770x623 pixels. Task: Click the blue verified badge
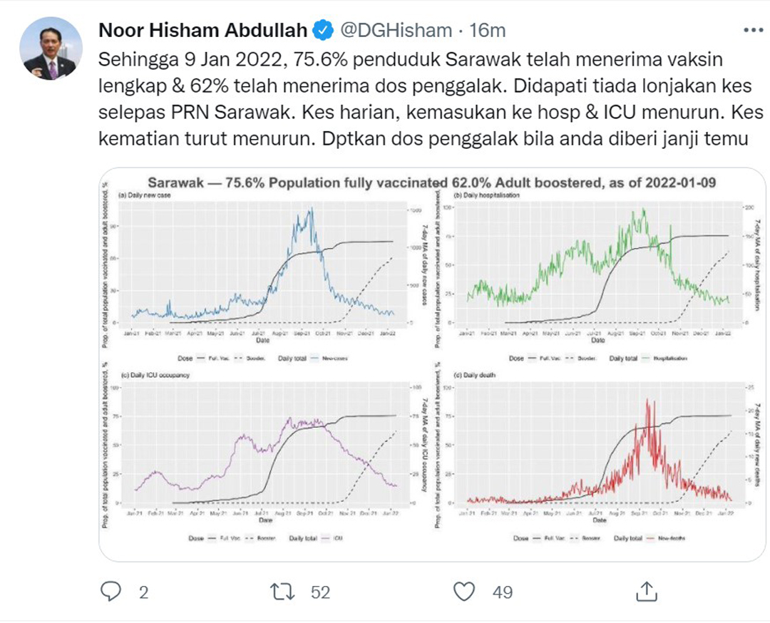(x=322, y=31)
